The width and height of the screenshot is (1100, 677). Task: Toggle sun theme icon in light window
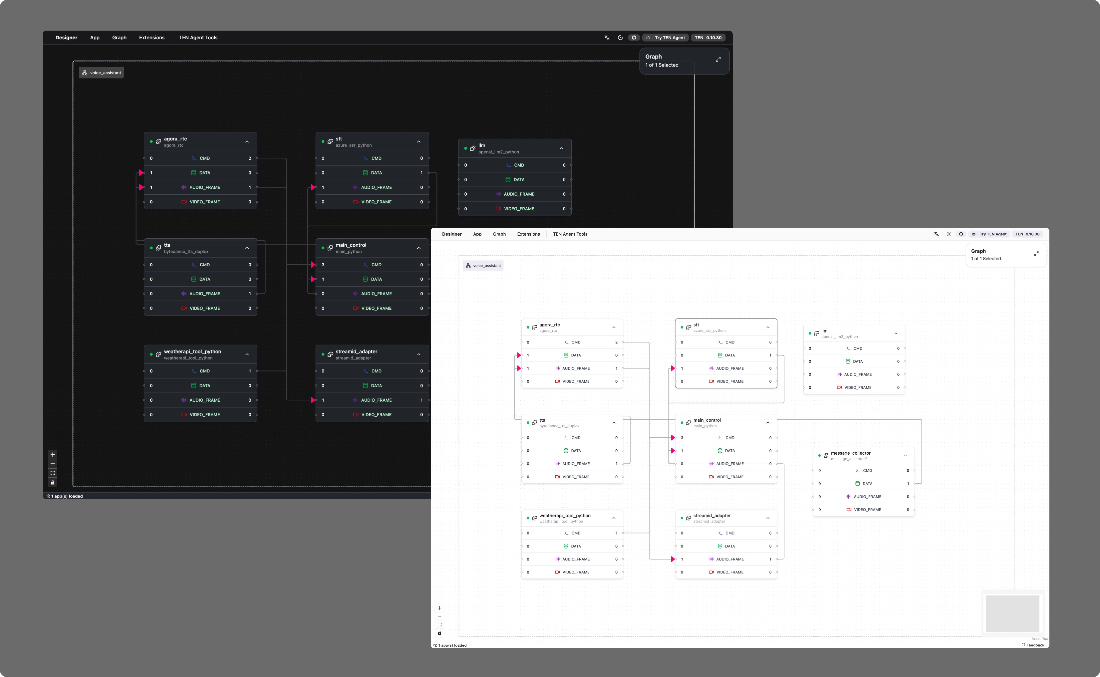point(949,234)
